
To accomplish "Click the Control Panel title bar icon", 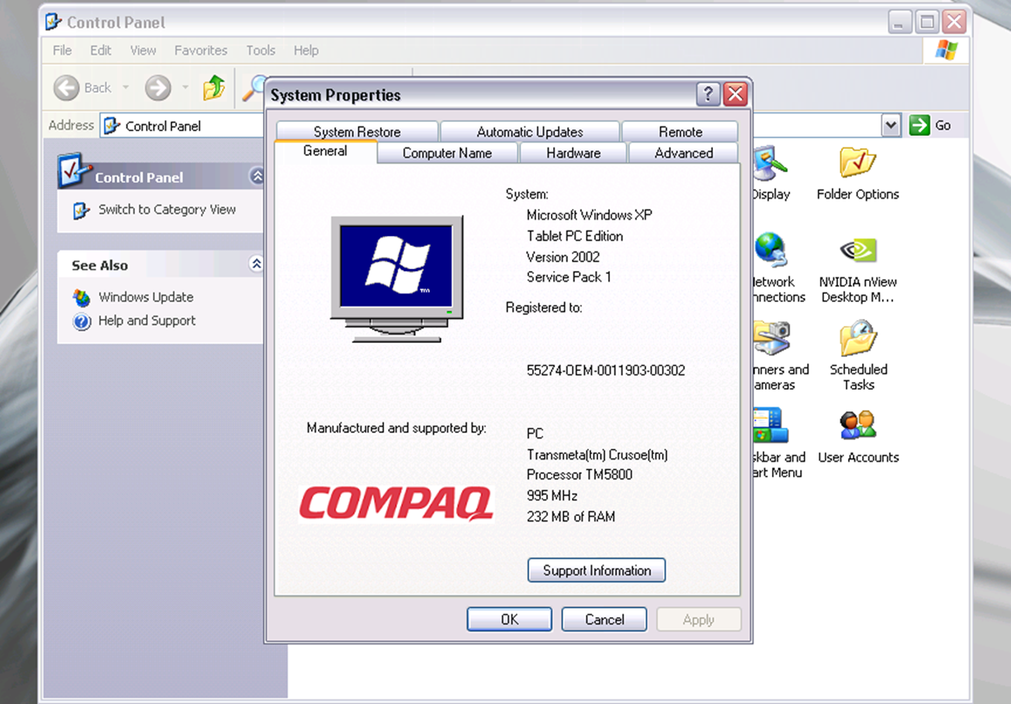I will [x=54, y=22].
